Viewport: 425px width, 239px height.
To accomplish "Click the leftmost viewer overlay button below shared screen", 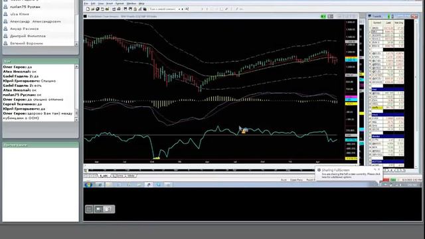I will pos(89,209).
